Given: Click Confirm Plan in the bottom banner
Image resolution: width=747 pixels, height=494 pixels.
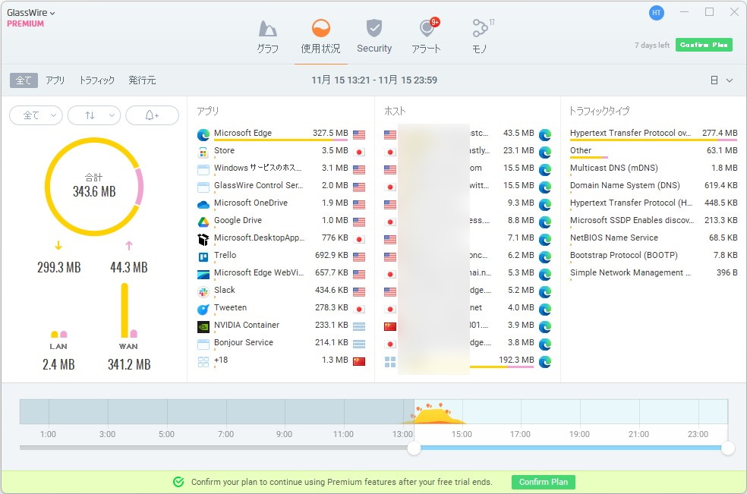Looking at the screenshot, I should (543, 482).
